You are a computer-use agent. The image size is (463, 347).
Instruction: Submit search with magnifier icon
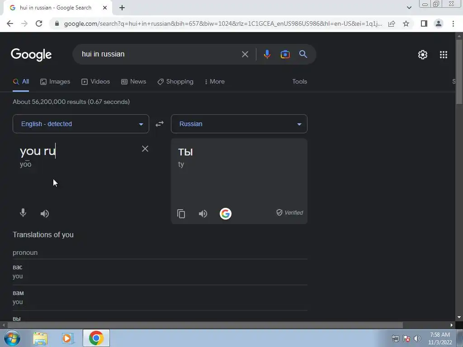(303, 54)
